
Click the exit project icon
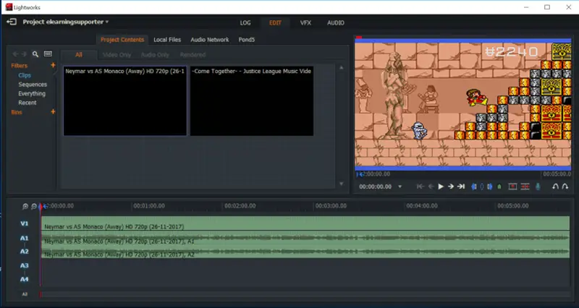pos(12,22)
